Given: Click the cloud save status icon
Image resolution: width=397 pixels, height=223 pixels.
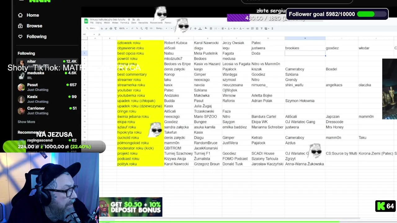Looking at the screenshot, I should (x=138, y=20).
